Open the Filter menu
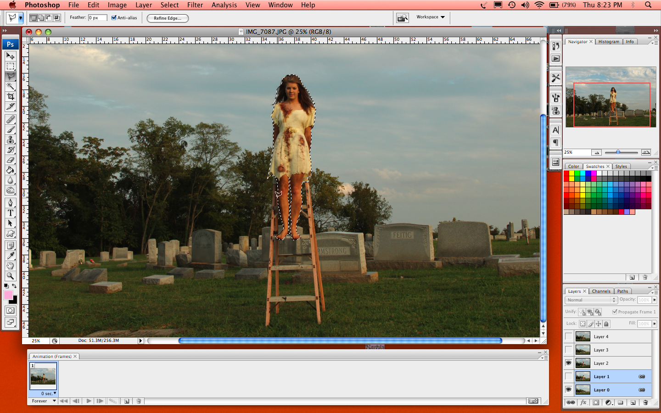 tap(195, 5)
